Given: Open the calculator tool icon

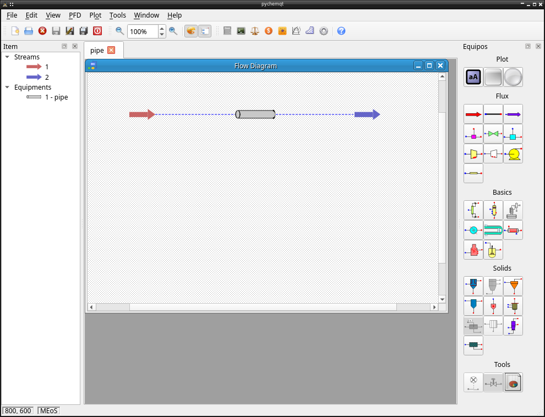Looking at the screenshot, I should click(x=227, y=31).
